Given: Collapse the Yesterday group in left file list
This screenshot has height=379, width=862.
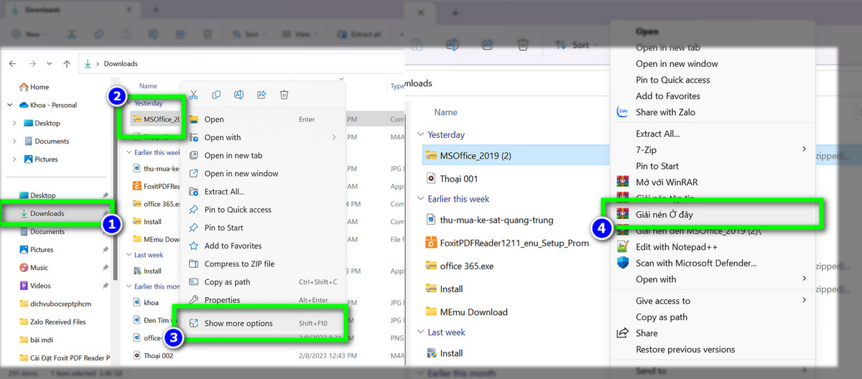Looking at the screenshot, I should (x=129, y=103).
